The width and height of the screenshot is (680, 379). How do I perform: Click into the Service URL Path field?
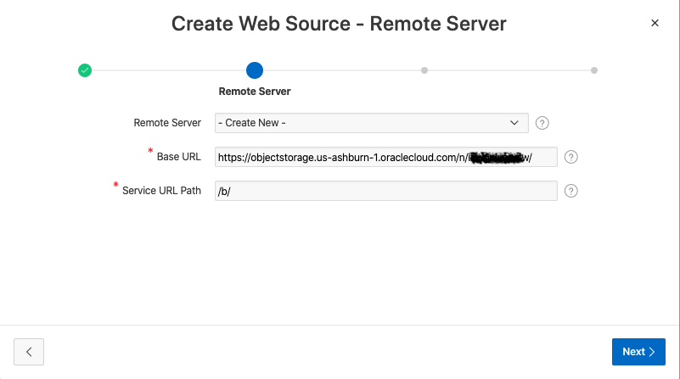click(385, 191)
